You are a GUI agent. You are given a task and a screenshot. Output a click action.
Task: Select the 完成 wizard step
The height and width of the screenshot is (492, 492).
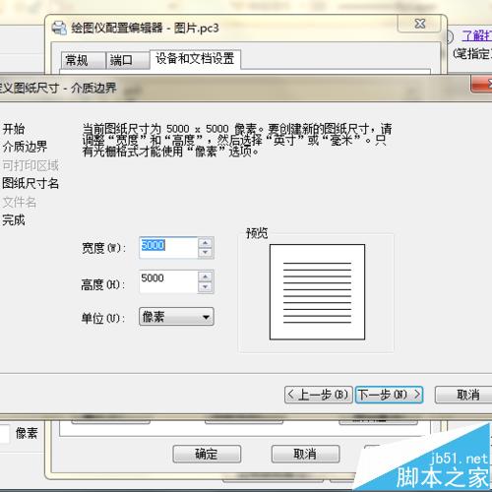(14, 219)
